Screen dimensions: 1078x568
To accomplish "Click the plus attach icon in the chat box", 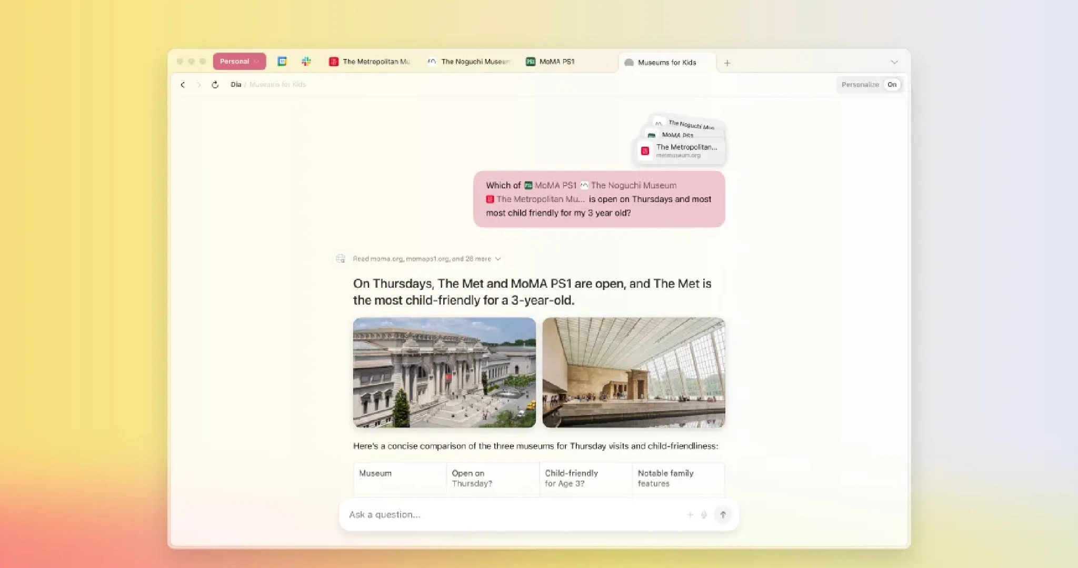I will (x=690, y=515).
